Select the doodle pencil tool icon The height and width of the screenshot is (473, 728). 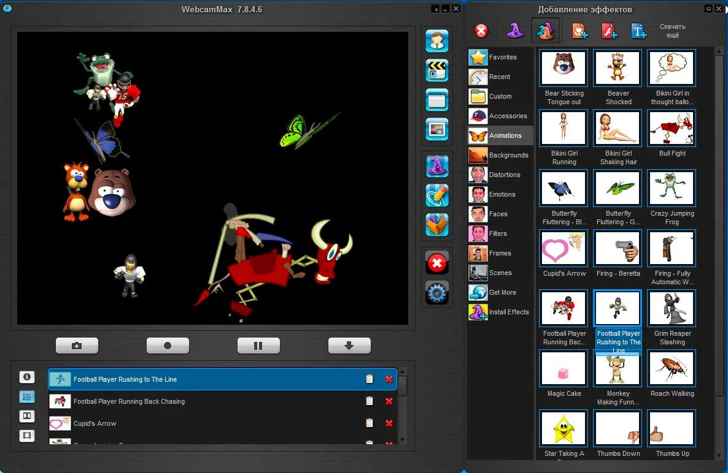[x=436, y=195]
